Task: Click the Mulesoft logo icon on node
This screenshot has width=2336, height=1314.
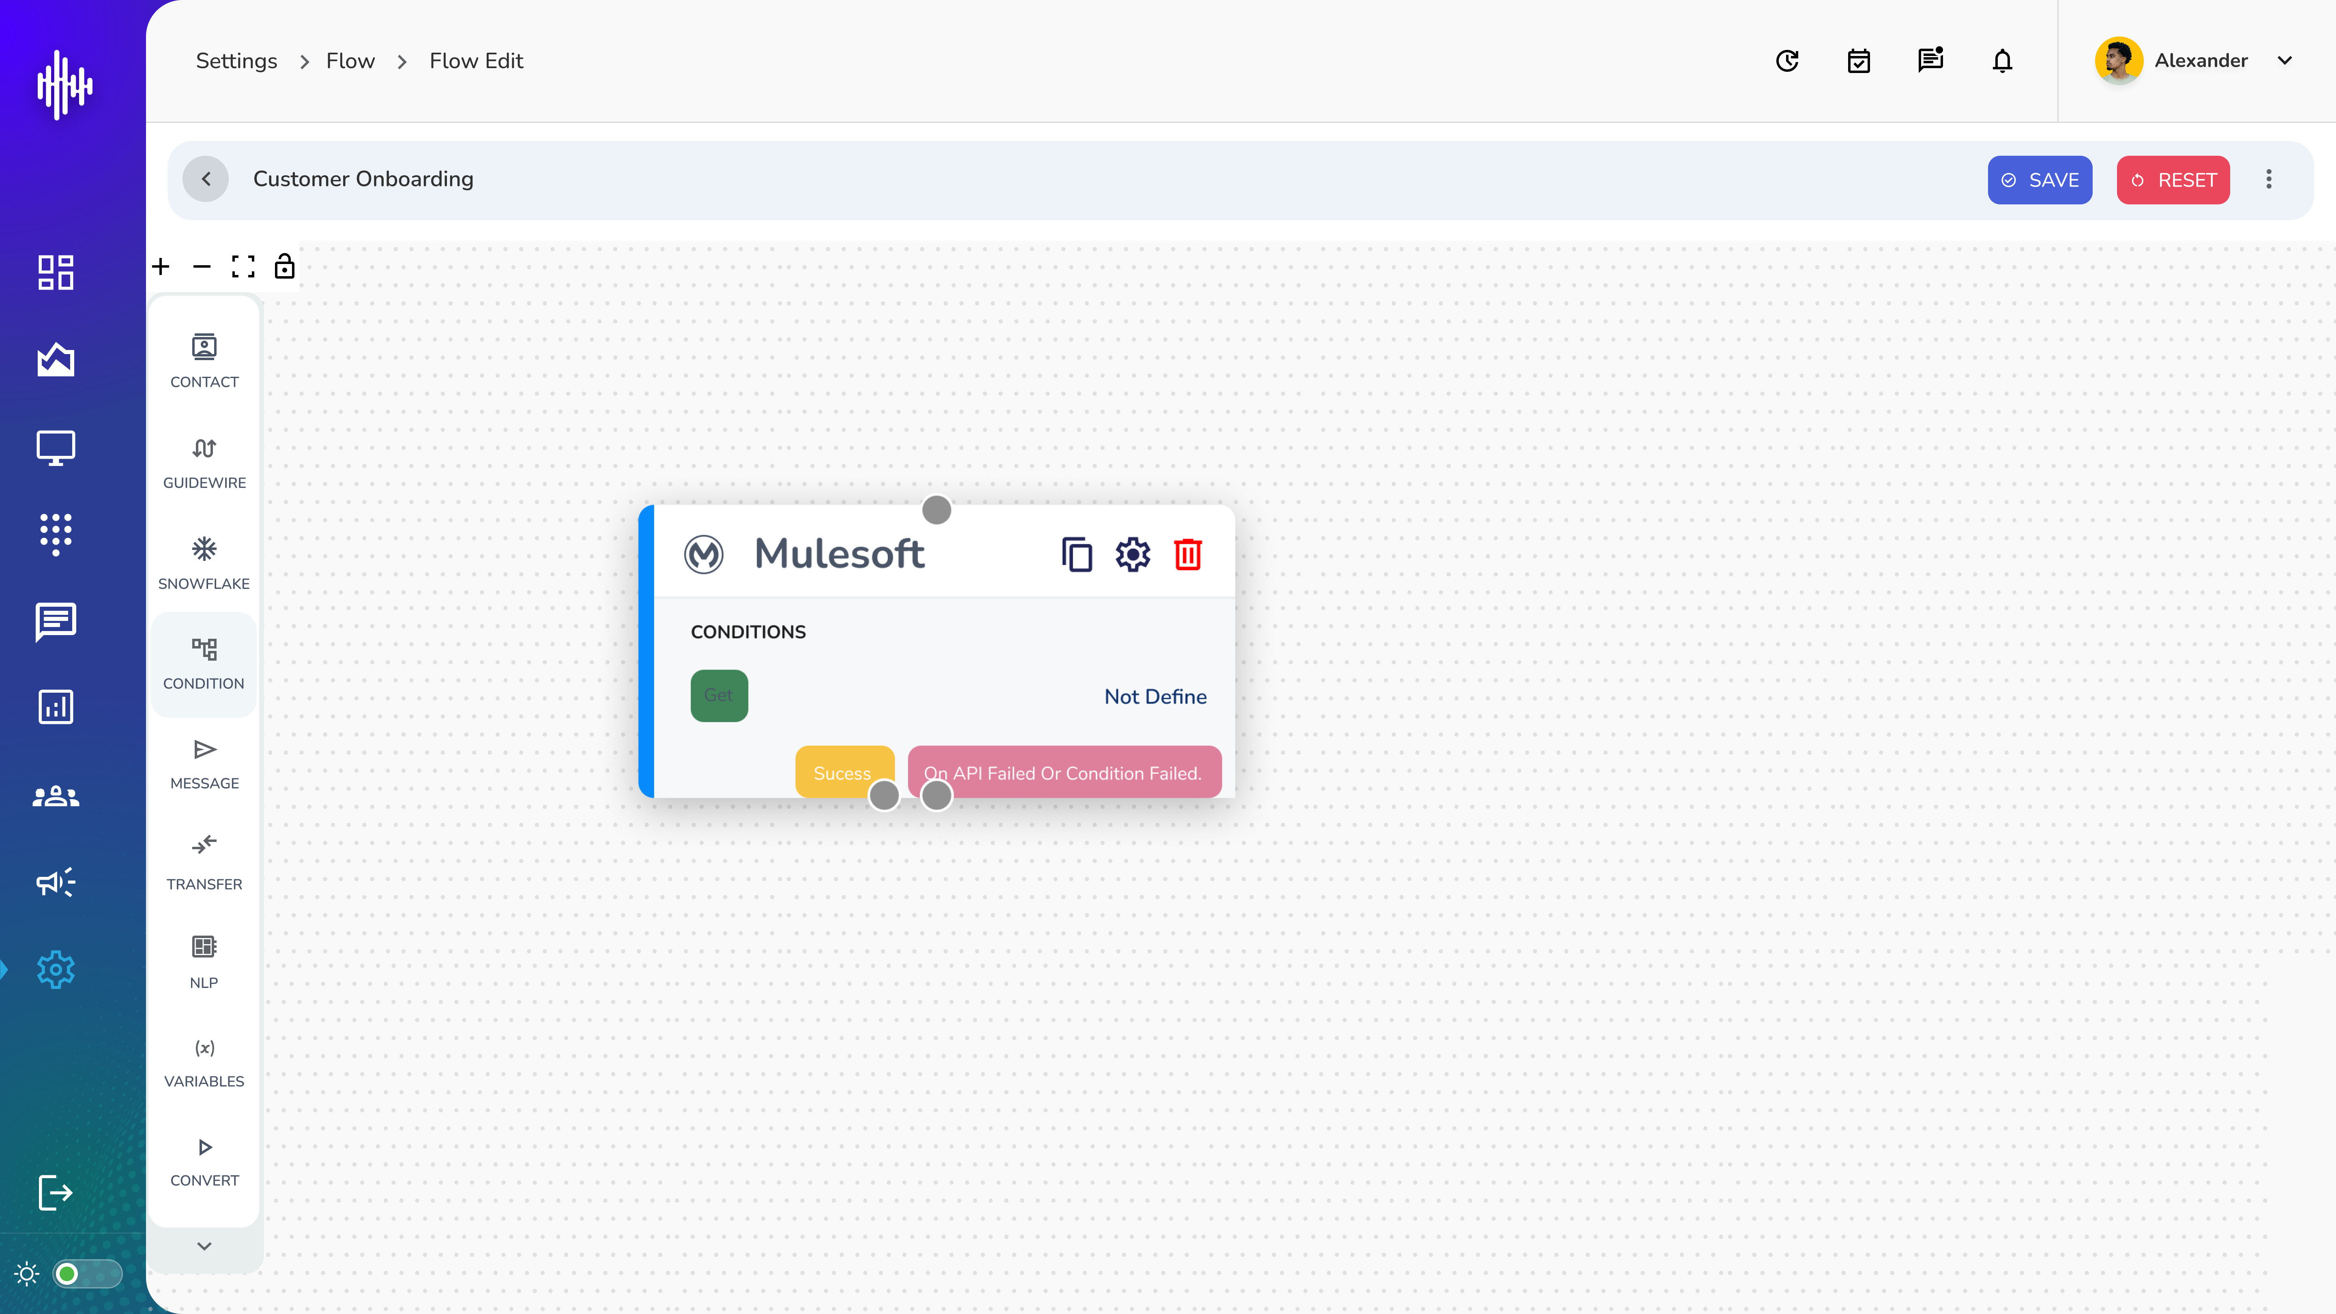Action: click(704, 554)
